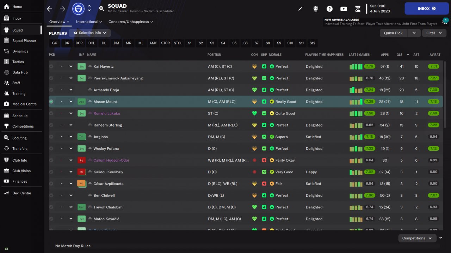This screenshot has height=253, width=451.
Task: Click Jorginho's Trn info badge
Action: click(81, 137)
